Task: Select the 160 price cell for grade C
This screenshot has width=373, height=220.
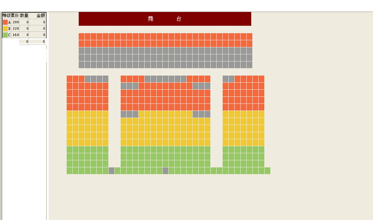Action: pyautogui.click(x=15, y=35)
